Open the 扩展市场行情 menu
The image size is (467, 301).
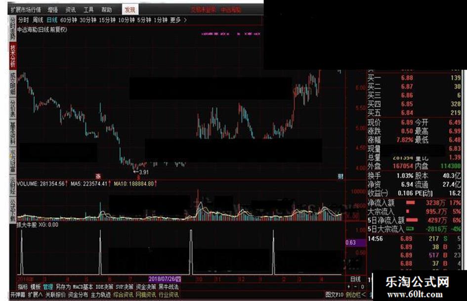(26, 10)
